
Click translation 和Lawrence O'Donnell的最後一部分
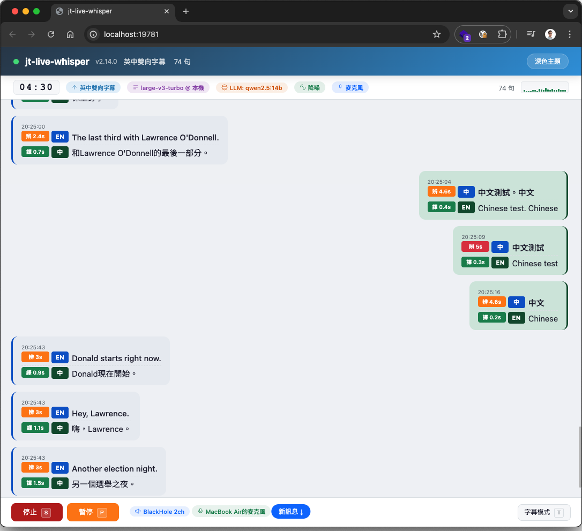coord(139,153)
